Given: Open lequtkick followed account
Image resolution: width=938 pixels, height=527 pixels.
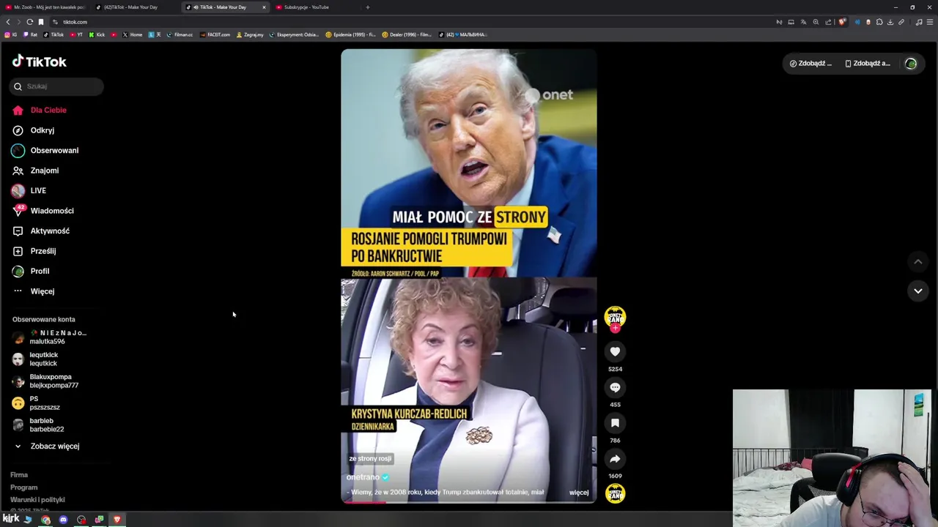Looking at the screenshot, I should point(36,359).
